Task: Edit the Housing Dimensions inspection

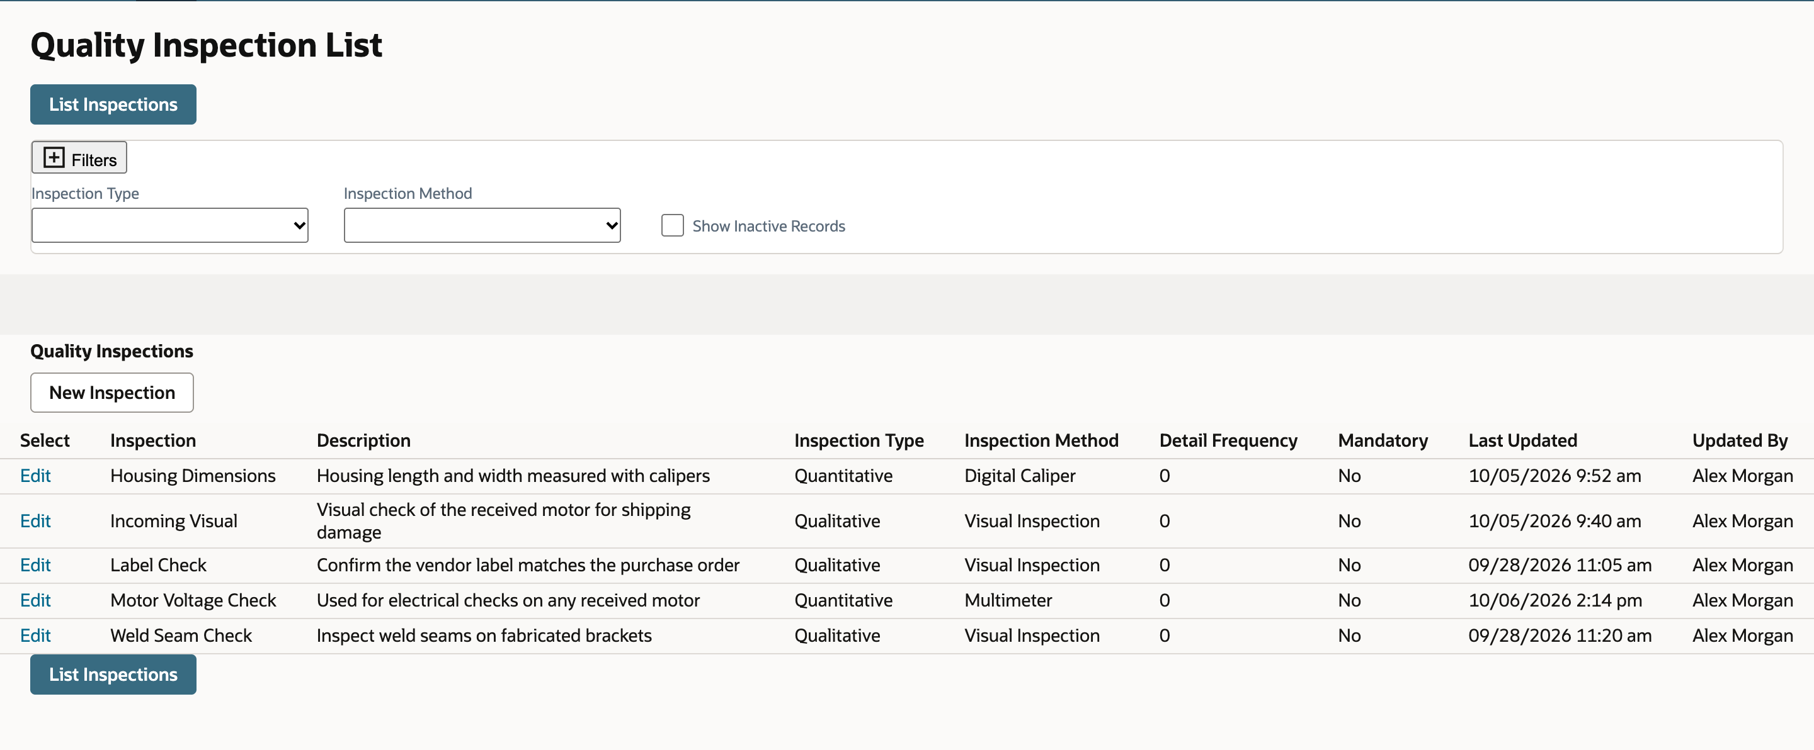Action: tap(35, 476)
